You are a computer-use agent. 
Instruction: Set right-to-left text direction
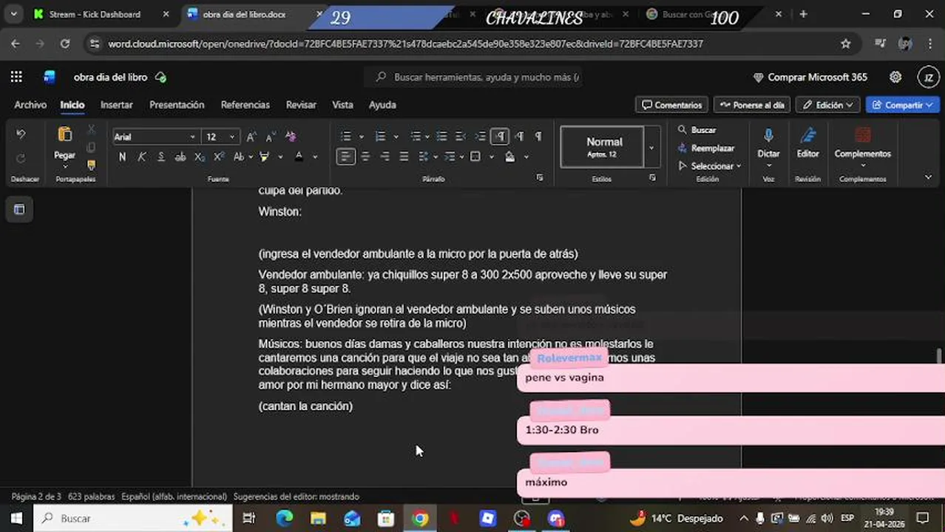pos(519,137)
